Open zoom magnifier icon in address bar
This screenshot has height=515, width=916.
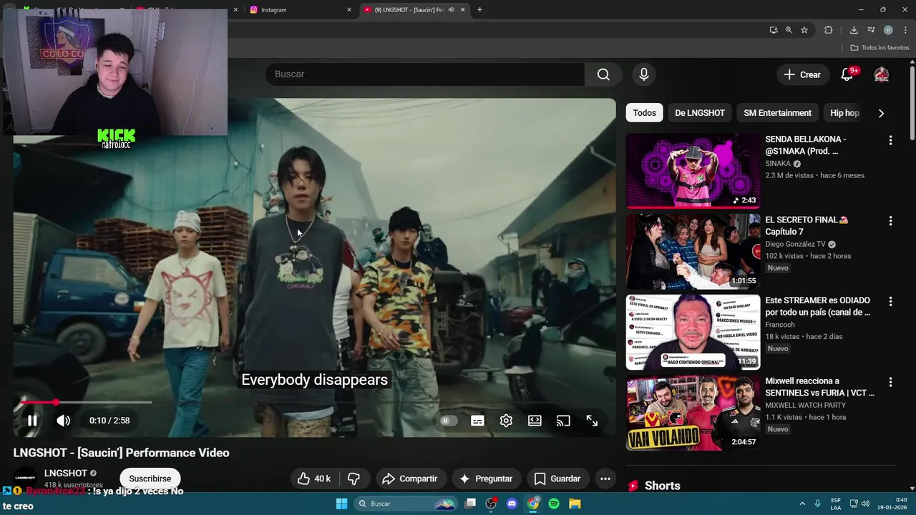[789, 30]
